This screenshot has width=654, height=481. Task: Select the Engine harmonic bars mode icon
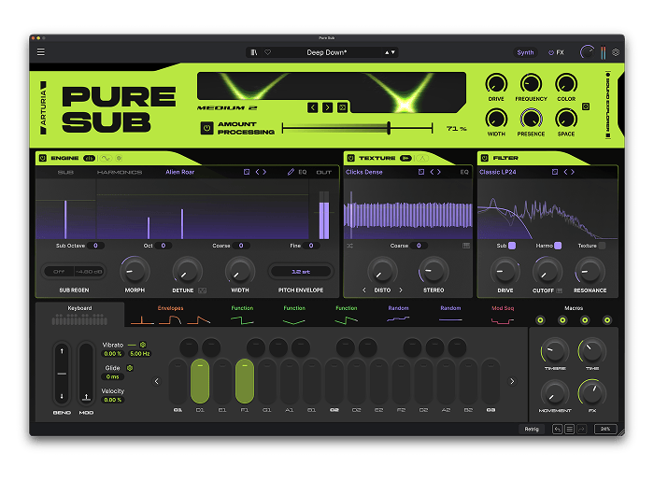click(90, 158)
